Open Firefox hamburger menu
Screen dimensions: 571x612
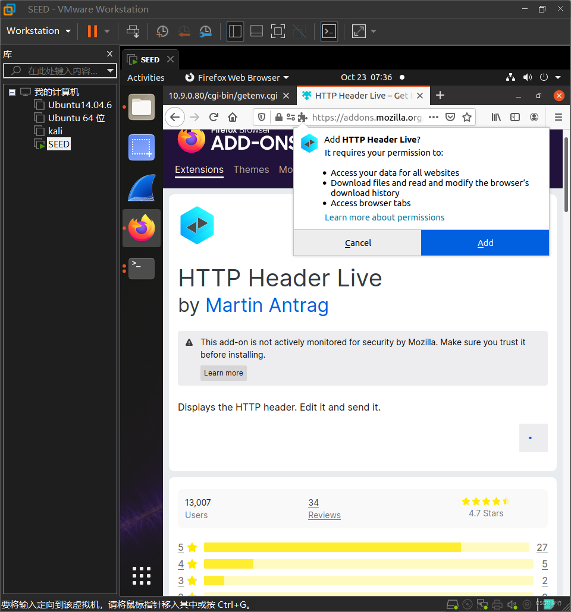coord(558,117)
